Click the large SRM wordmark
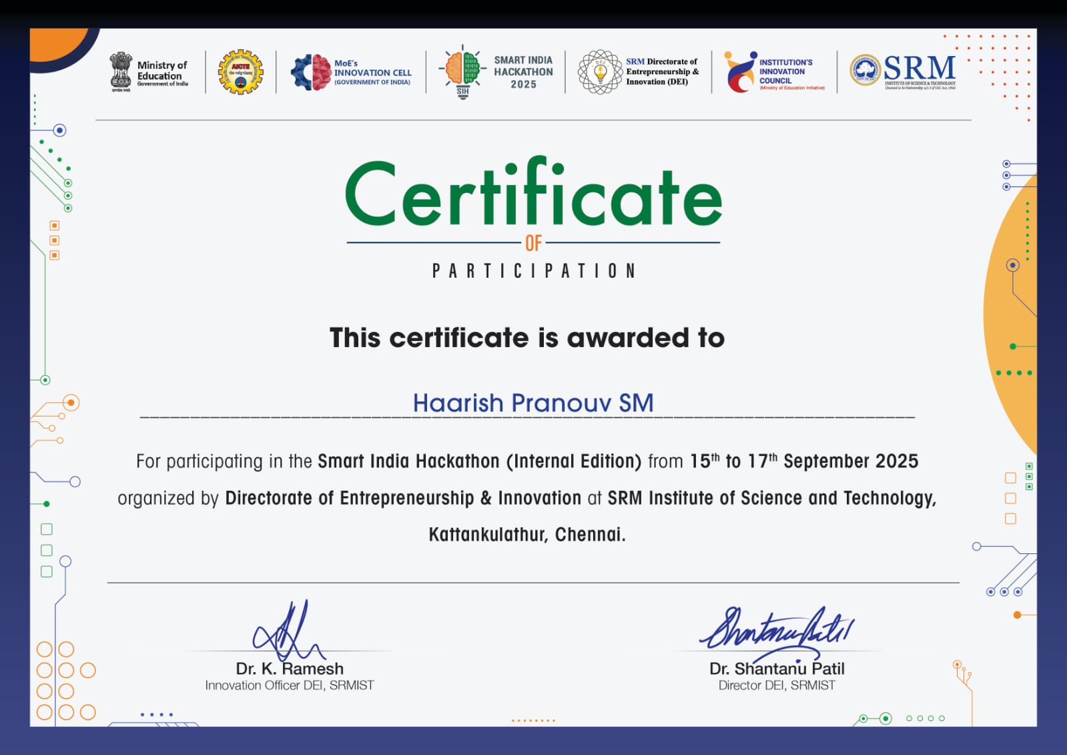 tap(920, 67)
